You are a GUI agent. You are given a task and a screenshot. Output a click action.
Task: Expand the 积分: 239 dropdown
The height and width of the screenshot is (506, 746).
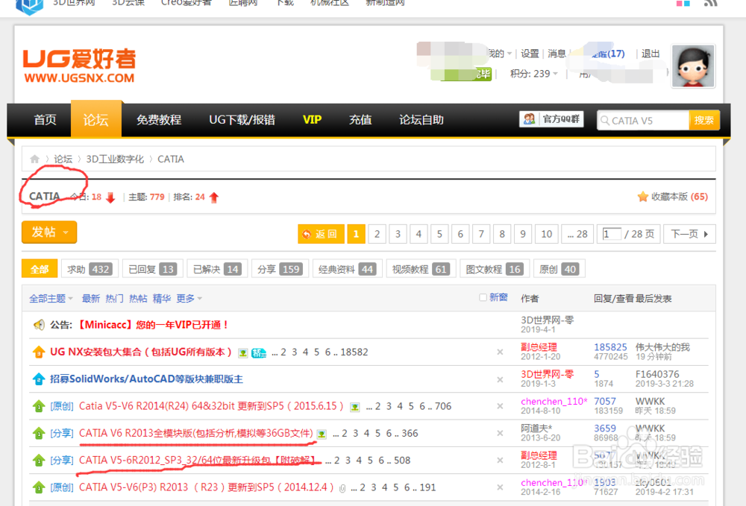[534, 74]
